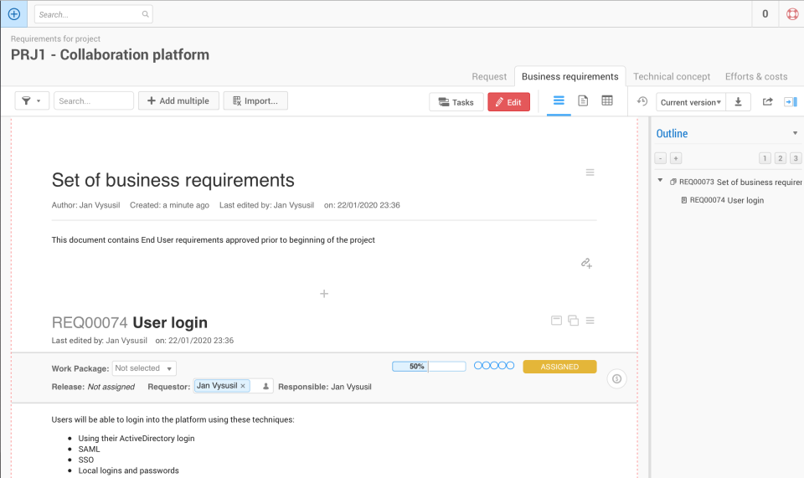The image size is (804, 478).
Task: Open the Efforts & costs tab
Action: click(756, 76)
